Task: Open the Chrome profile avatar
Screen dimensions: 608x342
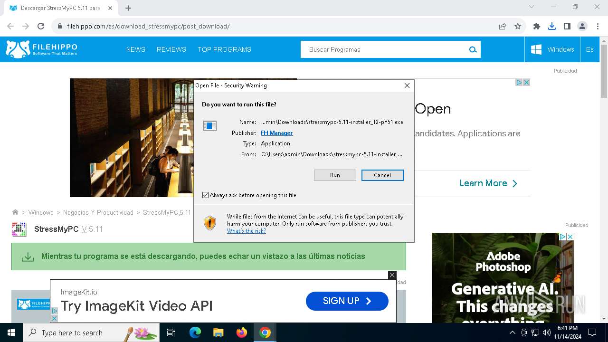Action: pyautogui.click(x=582, y=26)
